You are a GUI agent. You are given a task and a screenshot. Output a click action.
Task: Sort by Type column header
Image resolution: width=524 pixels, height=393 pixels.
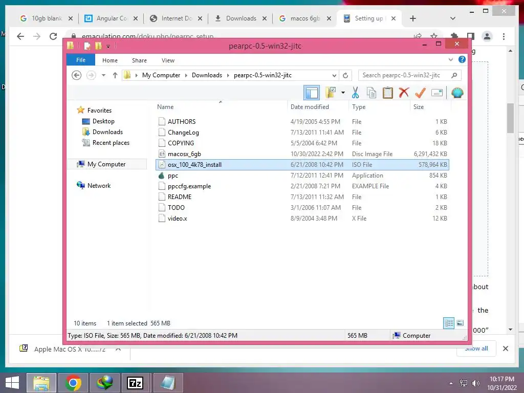coord(359,106)
